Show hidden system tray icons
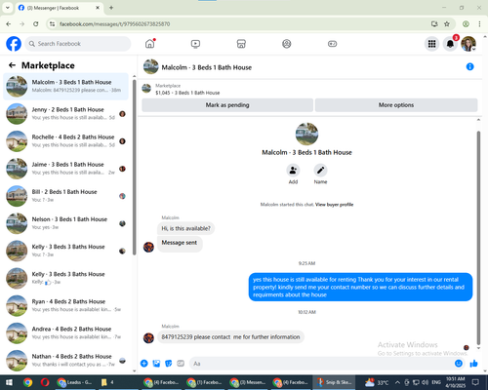 click(397, 382)
